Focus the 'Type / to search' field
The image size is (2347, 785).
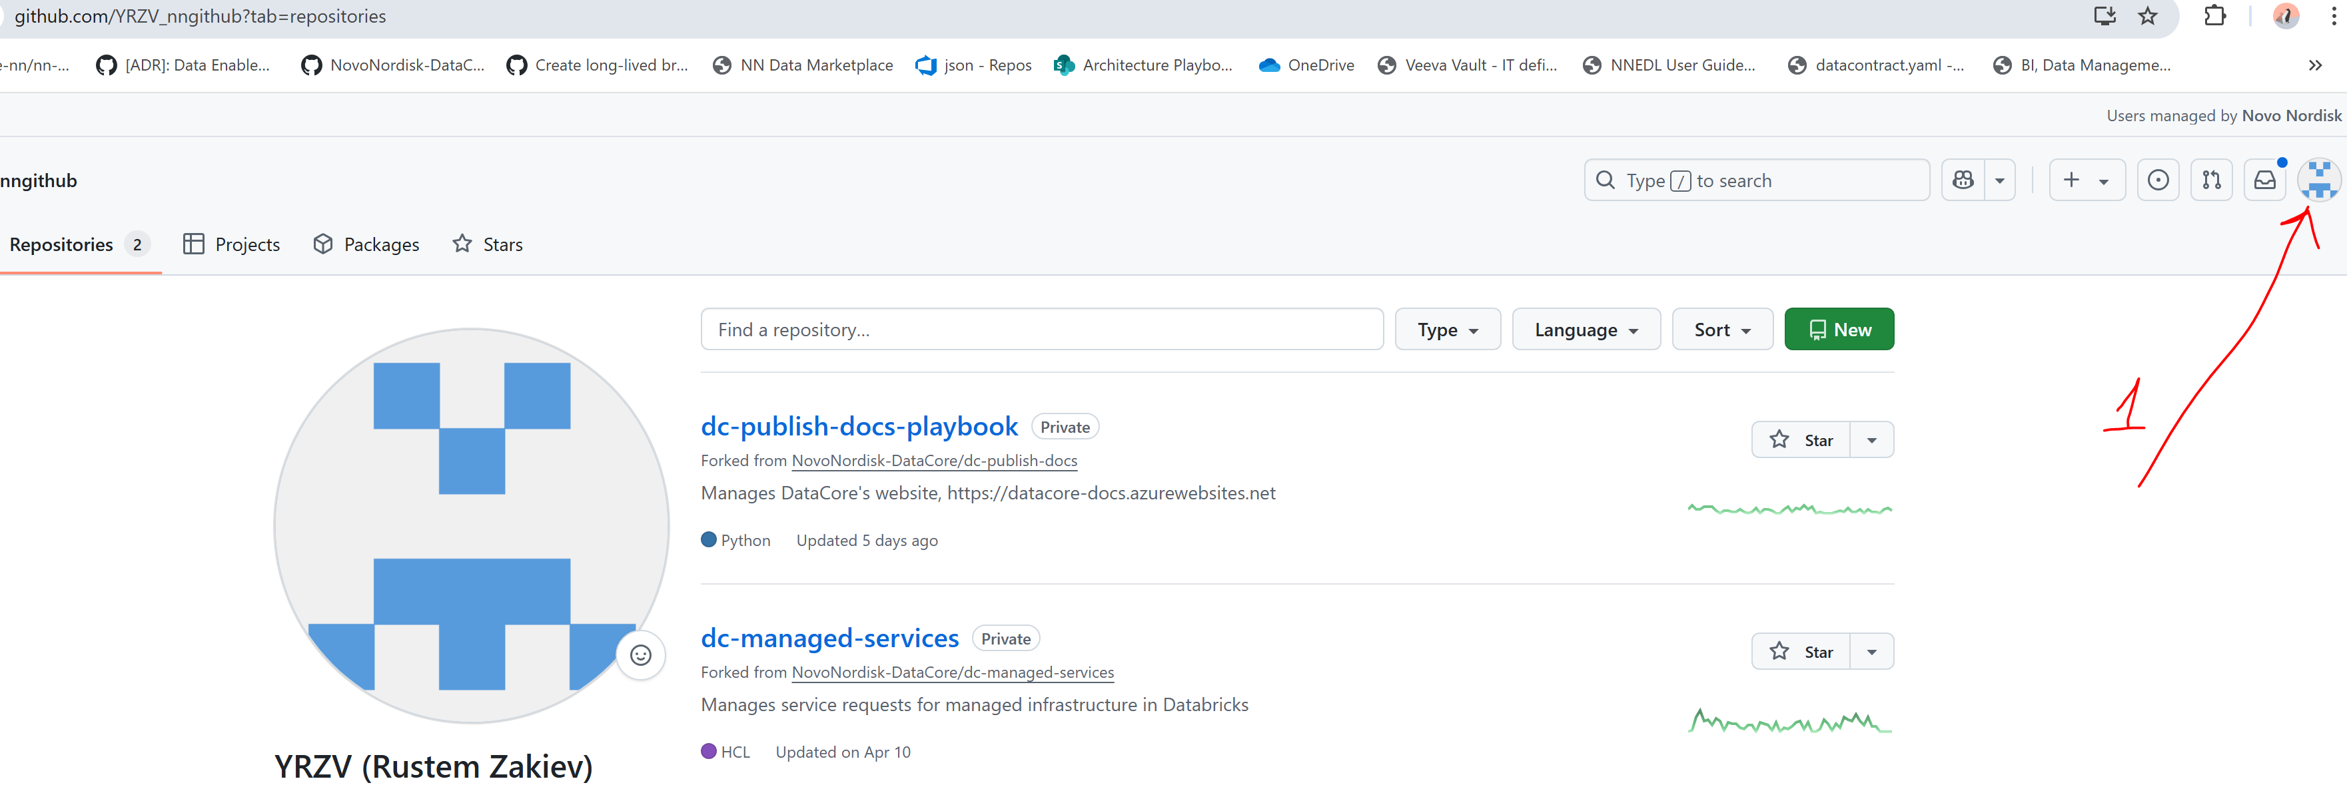pyautogui.click(x=1755, y=180)
